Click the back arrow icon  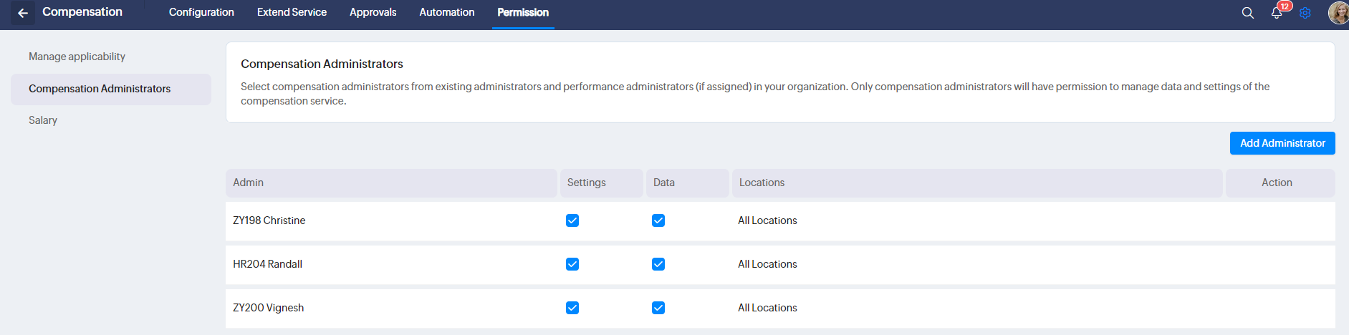(x=23, y=13)
